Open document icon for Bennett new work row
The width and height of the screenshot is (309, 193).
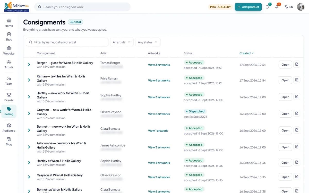click(x=297, y=130)
